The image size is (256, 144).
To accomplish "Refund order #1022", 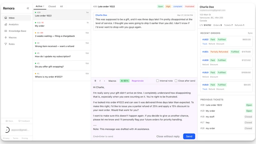I will pyautogui.click(x=212, y=44).
